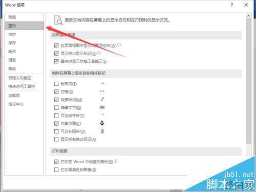Enable the 制表符(T) checkbox
The height and width of the screenshot is (192, 256).
pos(56,84)
